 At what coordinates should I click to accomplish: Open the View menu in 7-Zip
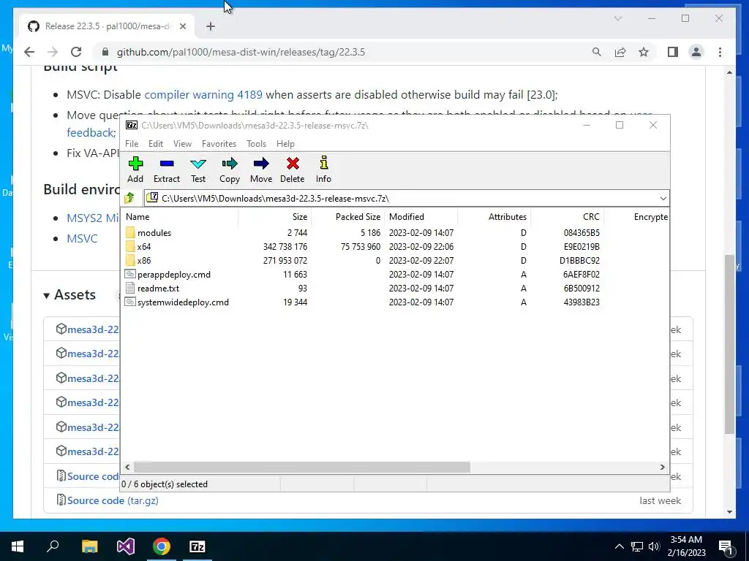(182, 144)
